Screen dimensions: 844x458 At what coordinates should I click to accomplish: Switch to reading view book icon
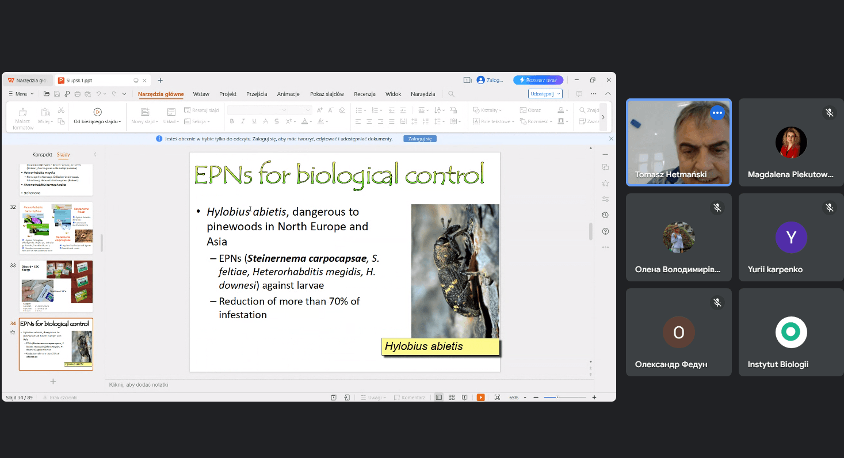464,398
